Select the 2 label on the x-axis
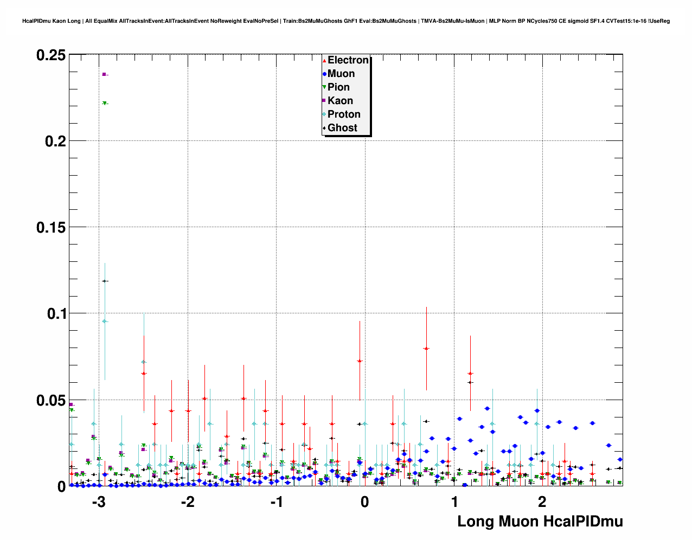This screenshot has height=540, width=692. (x=542, y=502)
